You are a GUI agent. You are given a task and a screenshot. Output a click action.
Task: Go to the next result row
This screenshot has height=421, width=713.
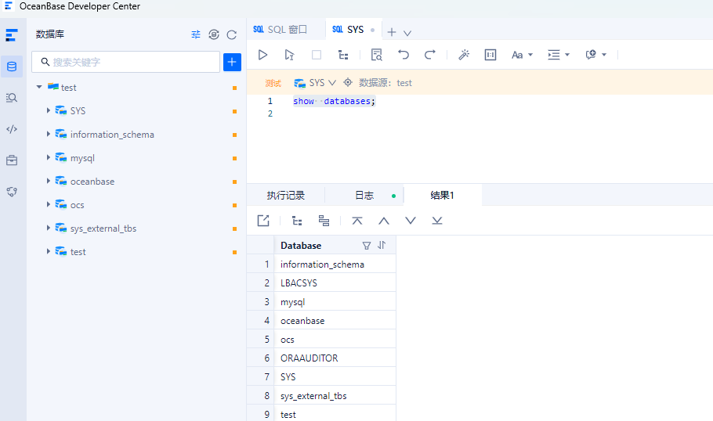click(x=411, y=221)
